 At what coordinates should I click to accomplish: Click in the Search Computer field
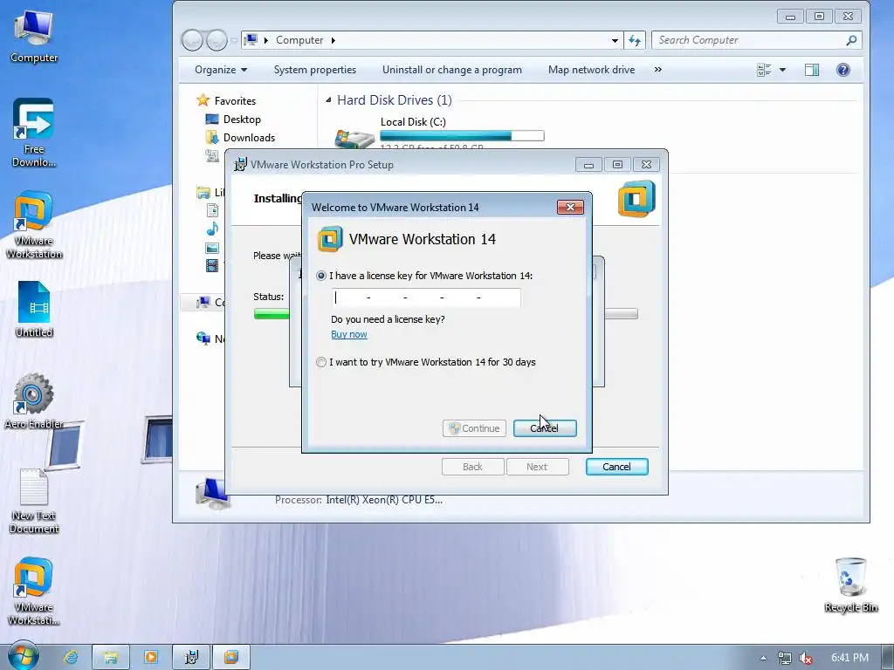click(749, 40)
